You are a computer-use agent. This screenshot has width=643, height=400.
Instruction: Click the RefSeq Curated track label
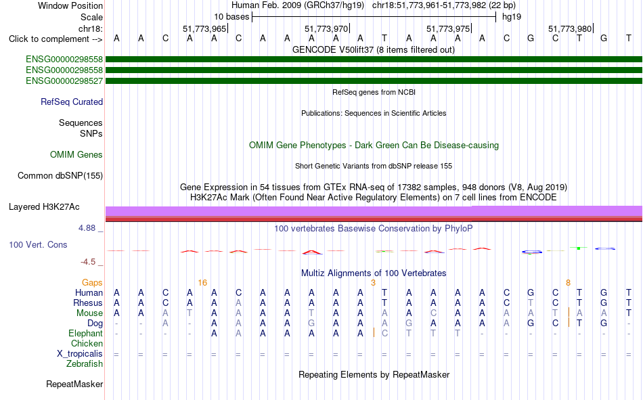72,102
